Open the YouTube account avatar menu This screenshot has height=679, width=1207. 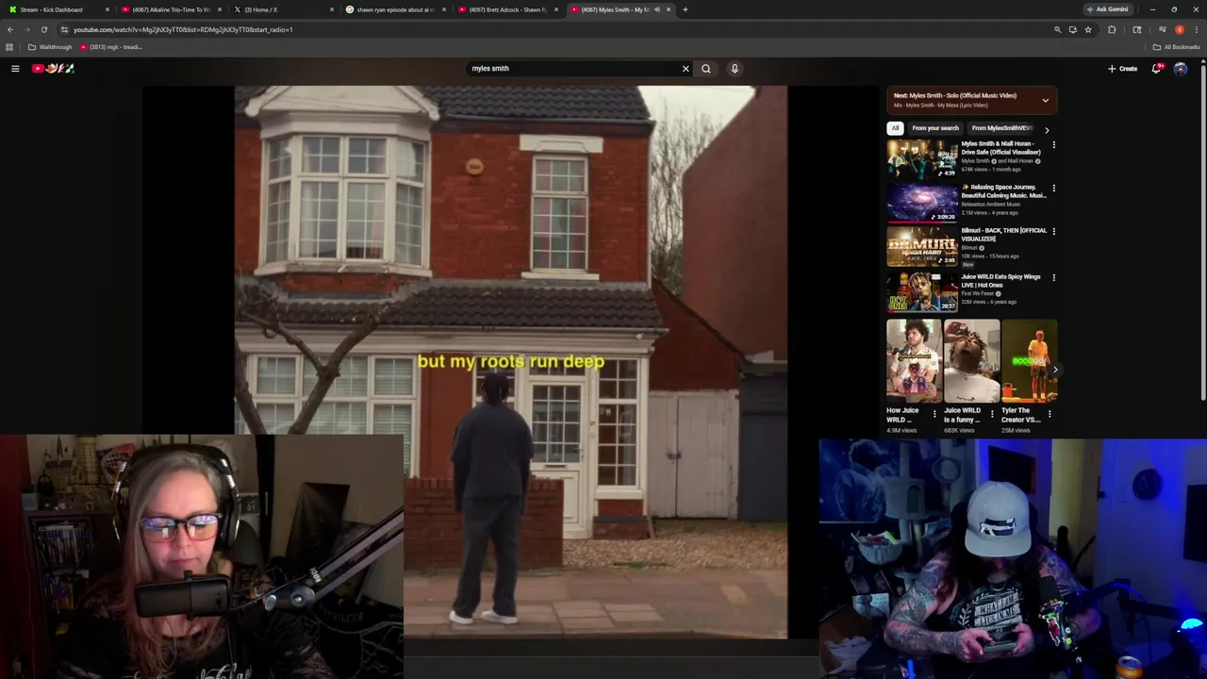[x=1181, y=68]
